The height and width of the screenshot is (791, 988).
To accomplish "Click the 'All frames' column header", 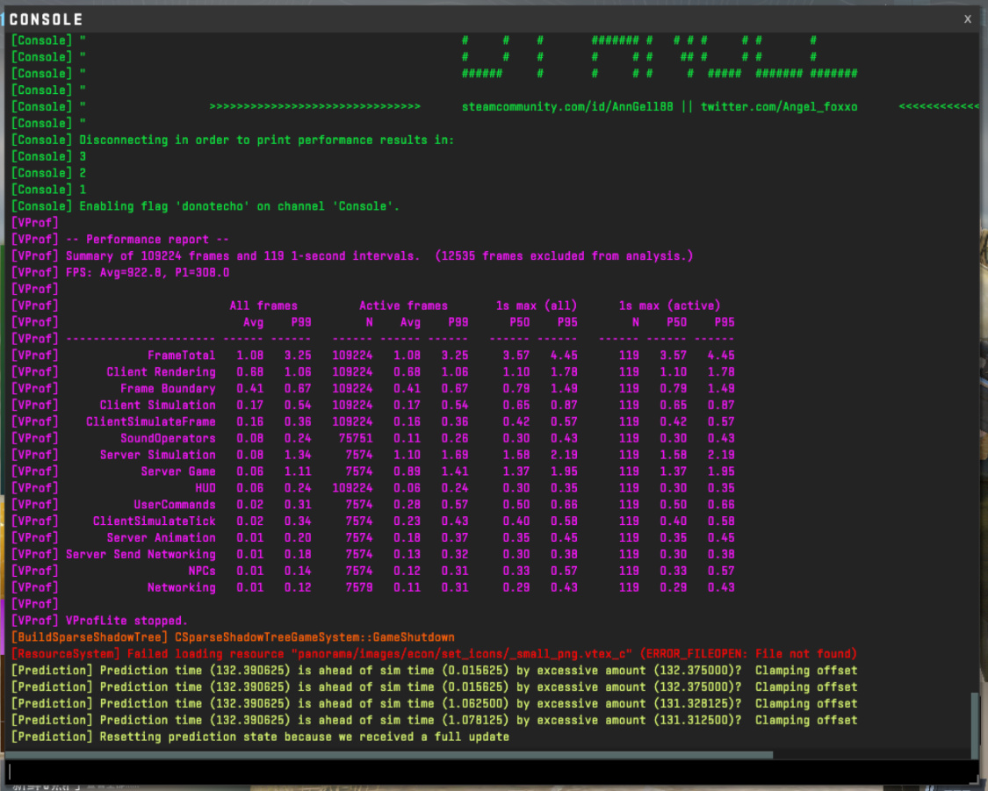I will point(263,306).
